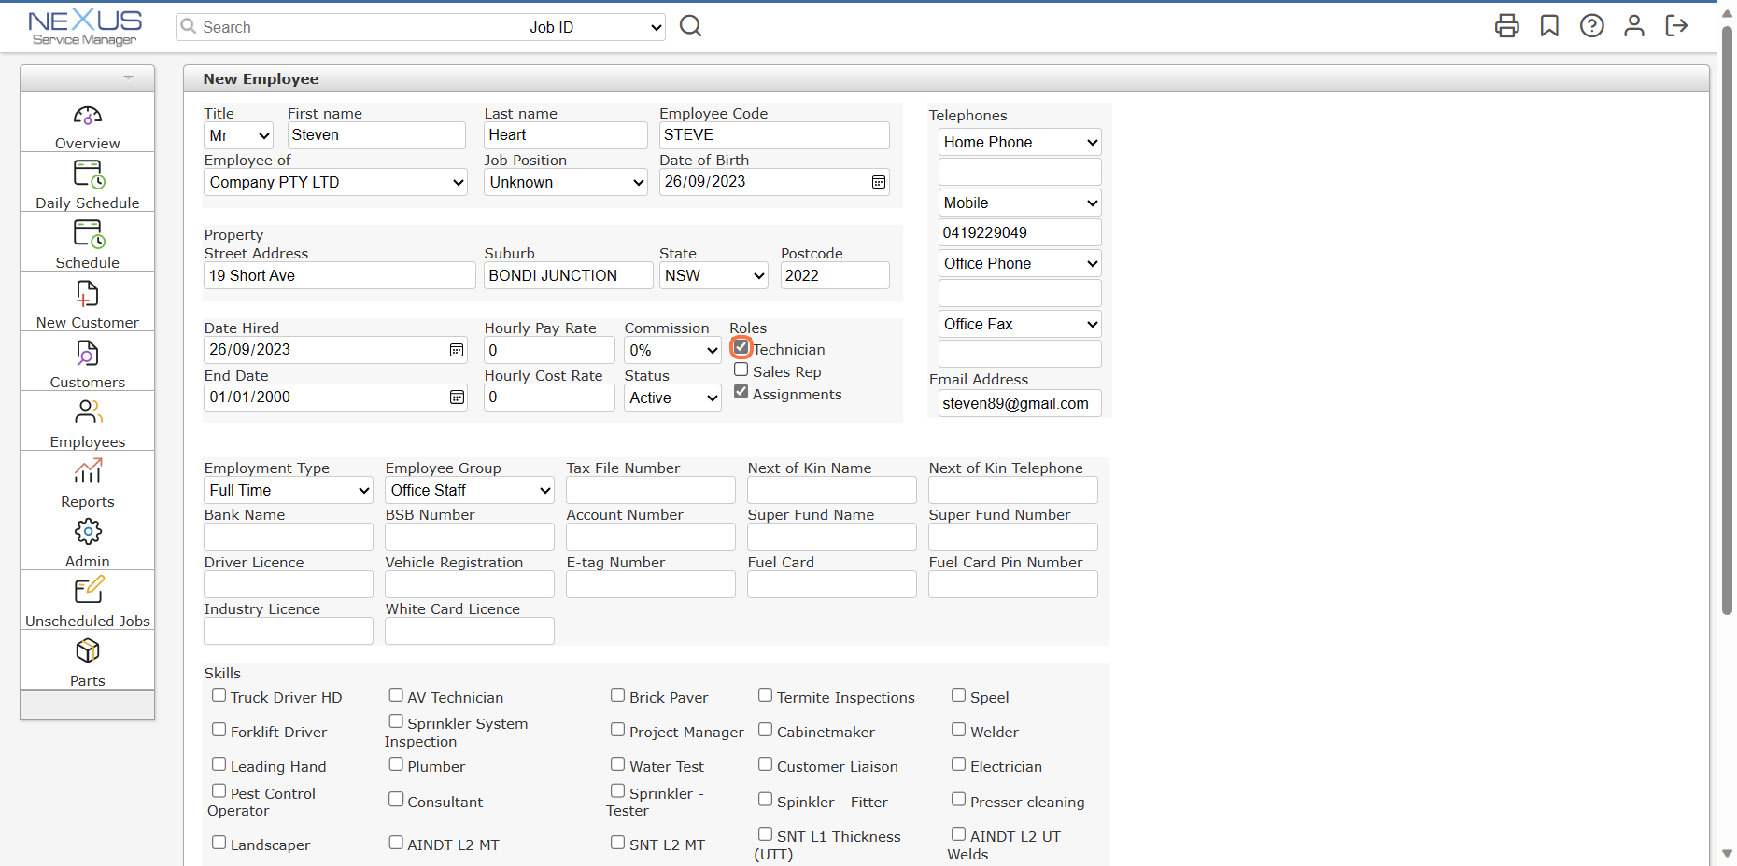Click the Nexus Service Manager logo

click(x=84, y=26)
